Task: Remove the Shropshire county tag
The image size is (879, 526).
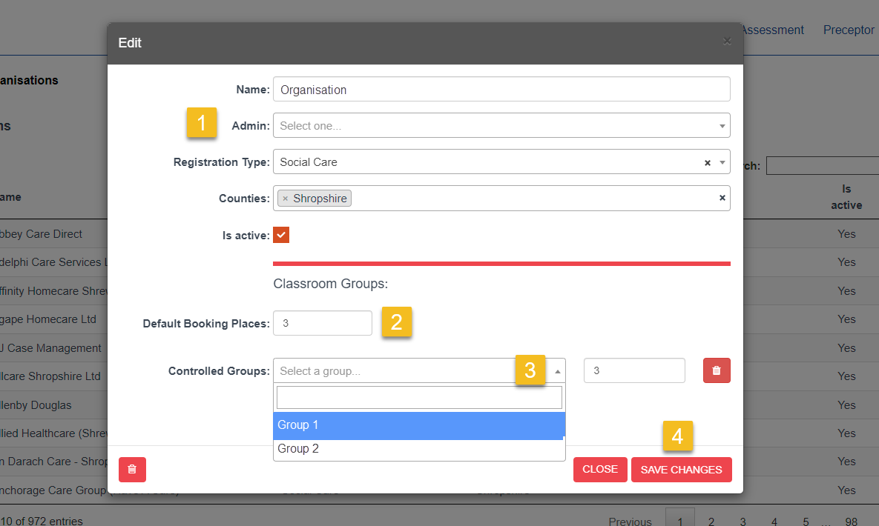Action: click(286, 199)
